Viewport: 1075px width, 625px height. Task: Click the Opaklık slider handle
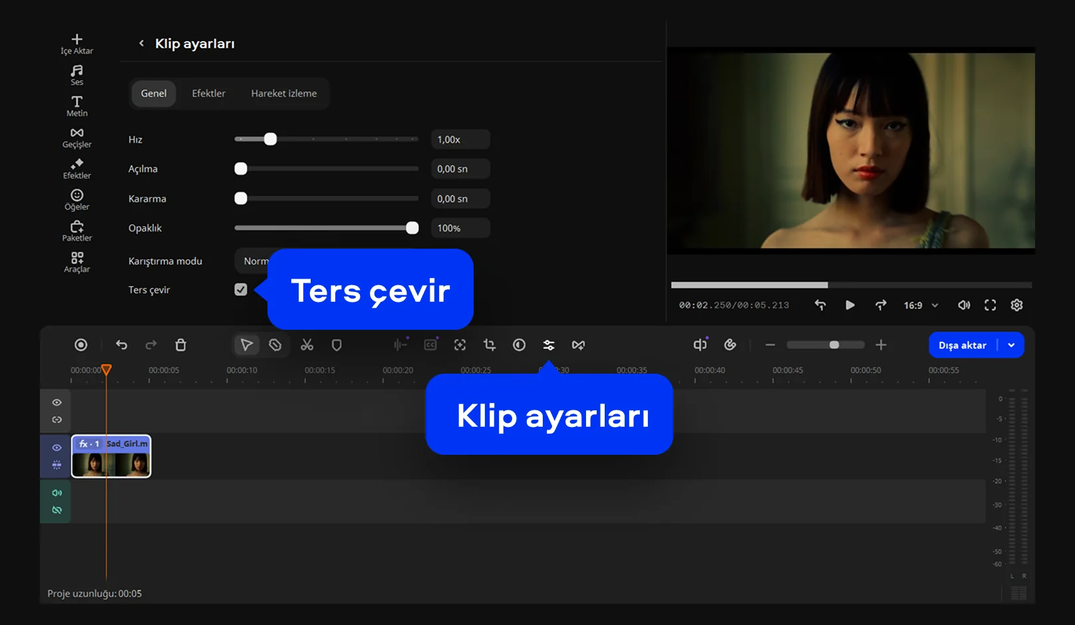(x=412, y=228)
